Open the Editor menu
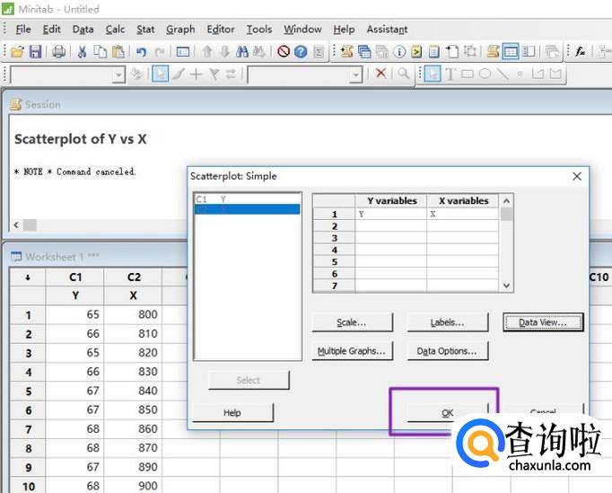 (x=221, y=30)
